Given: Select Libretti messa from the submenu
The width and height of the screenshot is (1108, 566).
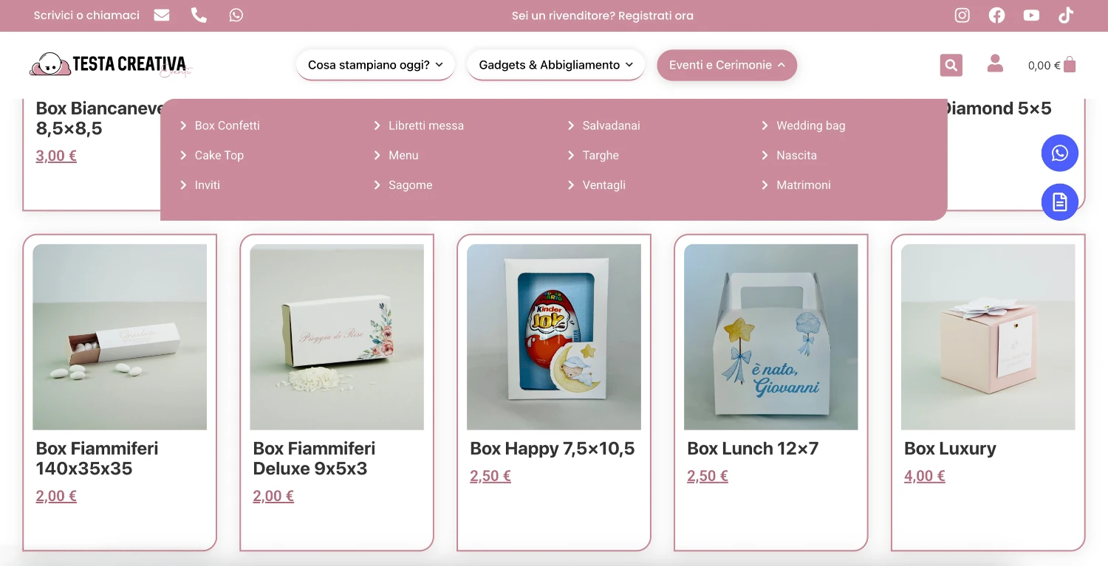Looking at the screenshot, I should coord(425,125).
